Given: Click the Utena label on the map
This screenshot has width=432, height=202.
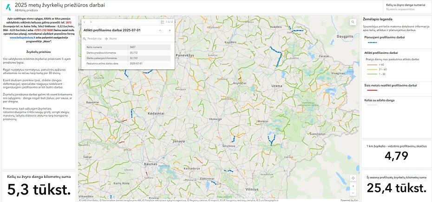Looking at the screenshot, I should pyautogui.click(x=276, y=86).
